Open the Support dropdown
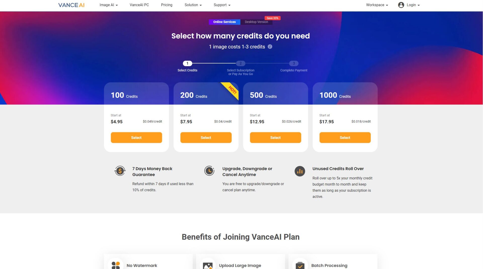Viewport: 483px width, 269px height. [x=222, y=5]
